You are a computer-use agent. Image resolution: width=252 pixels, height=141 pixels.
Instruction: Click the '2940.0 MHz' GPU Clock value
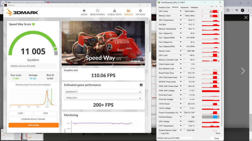(190, 11)
